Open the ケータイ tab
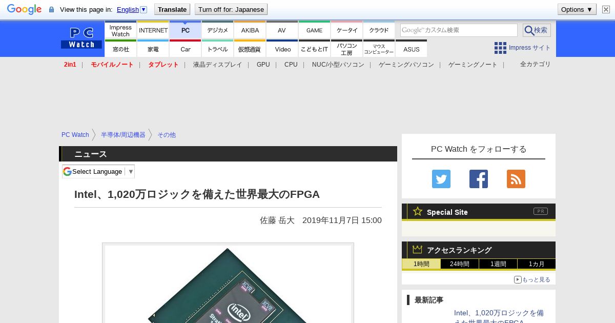The height and width of the screenshot is (323, 615). [347, 30]
